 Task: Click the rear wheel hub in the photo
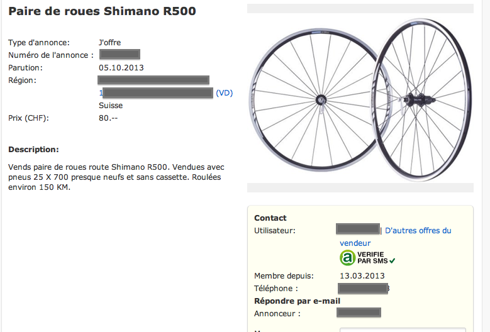pos(412,97)
